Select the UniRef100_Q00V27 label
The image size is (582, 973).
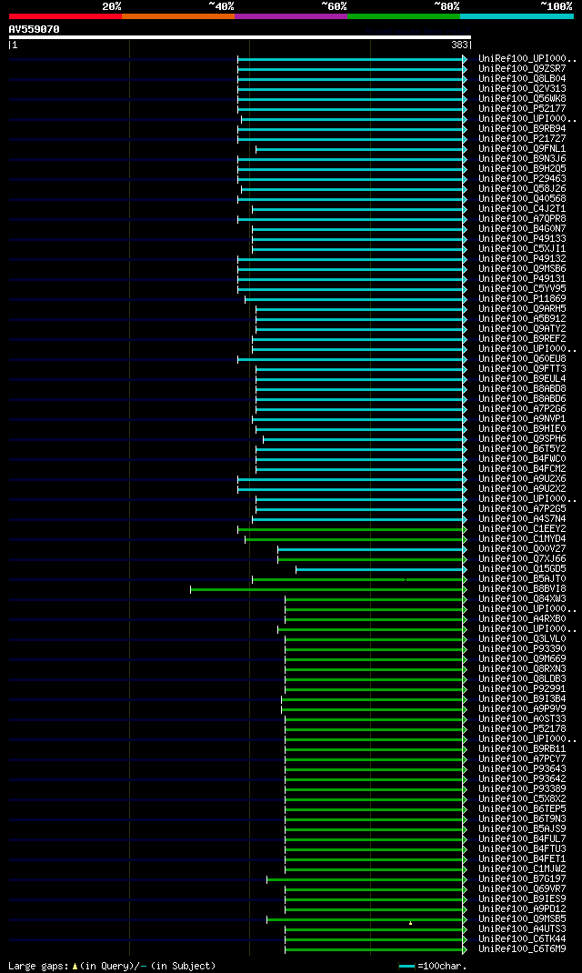pos(522,549)
